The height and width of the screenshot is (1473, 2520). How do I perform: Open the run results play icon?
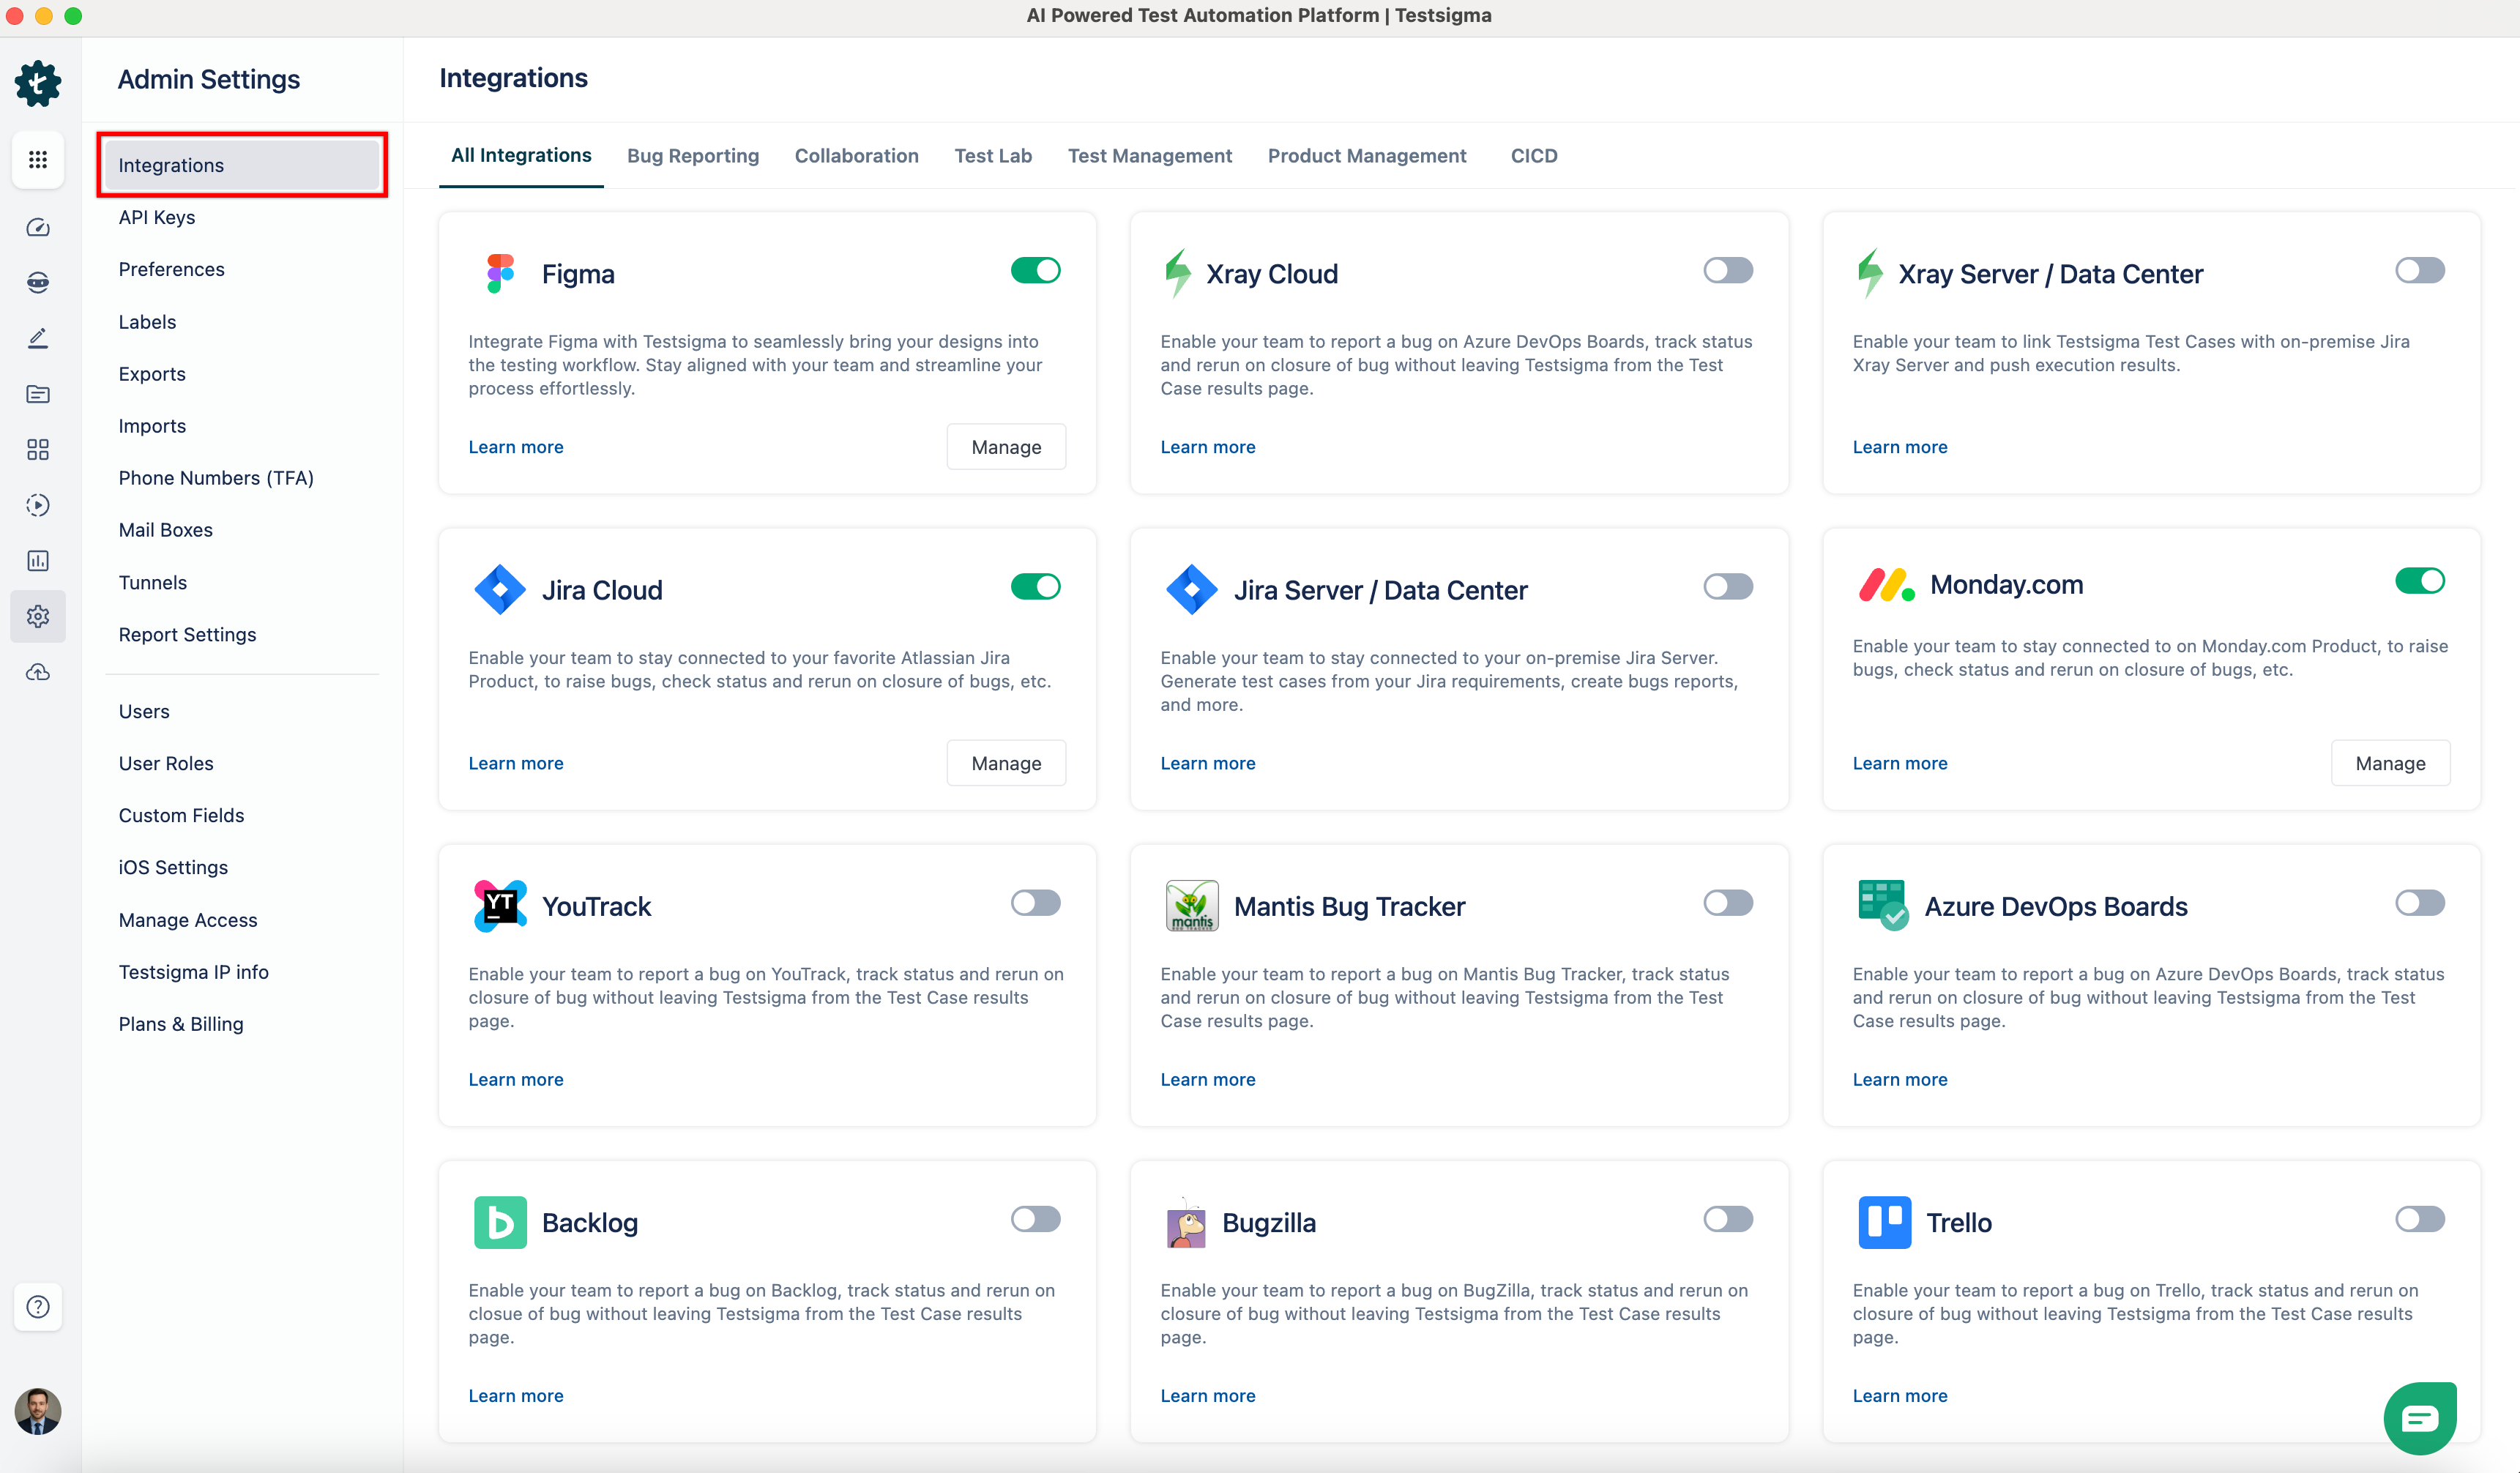(x=37, y=505)
